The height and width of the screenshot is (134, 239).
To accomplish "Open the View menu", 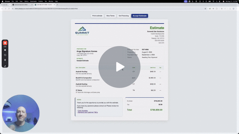I will 21,1.
